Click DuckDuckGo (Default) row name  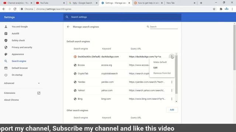pyautogui.click(x=89, y=56)
